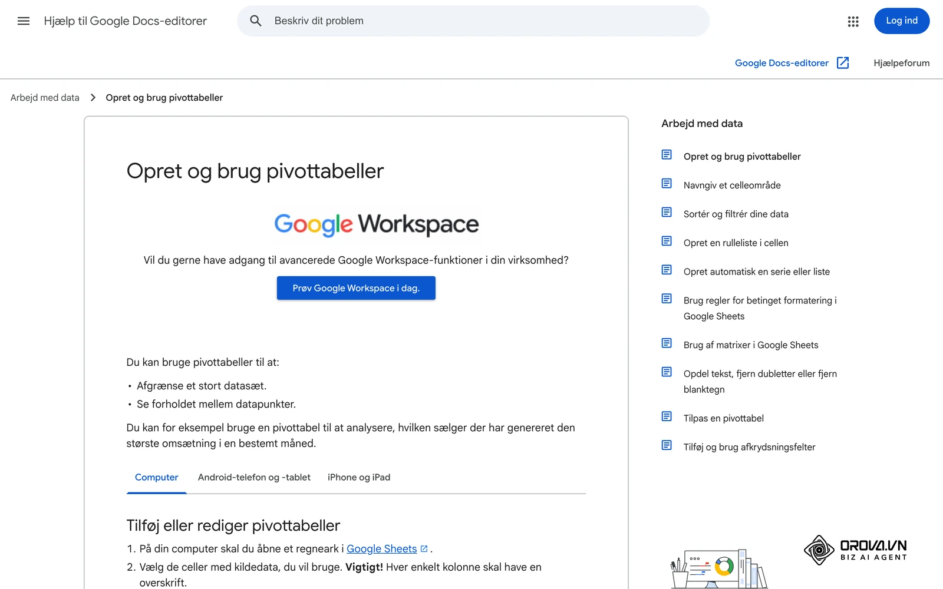
Task: Open the Google Docs-editorer link
Action: [x=782, y=63]
